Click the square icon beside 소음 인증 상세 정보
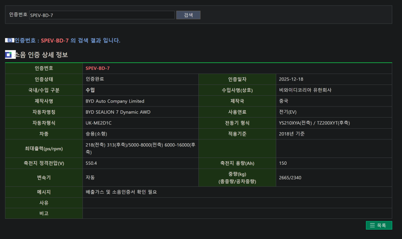The width and height of the screenshot is (402, 239). 10,54
